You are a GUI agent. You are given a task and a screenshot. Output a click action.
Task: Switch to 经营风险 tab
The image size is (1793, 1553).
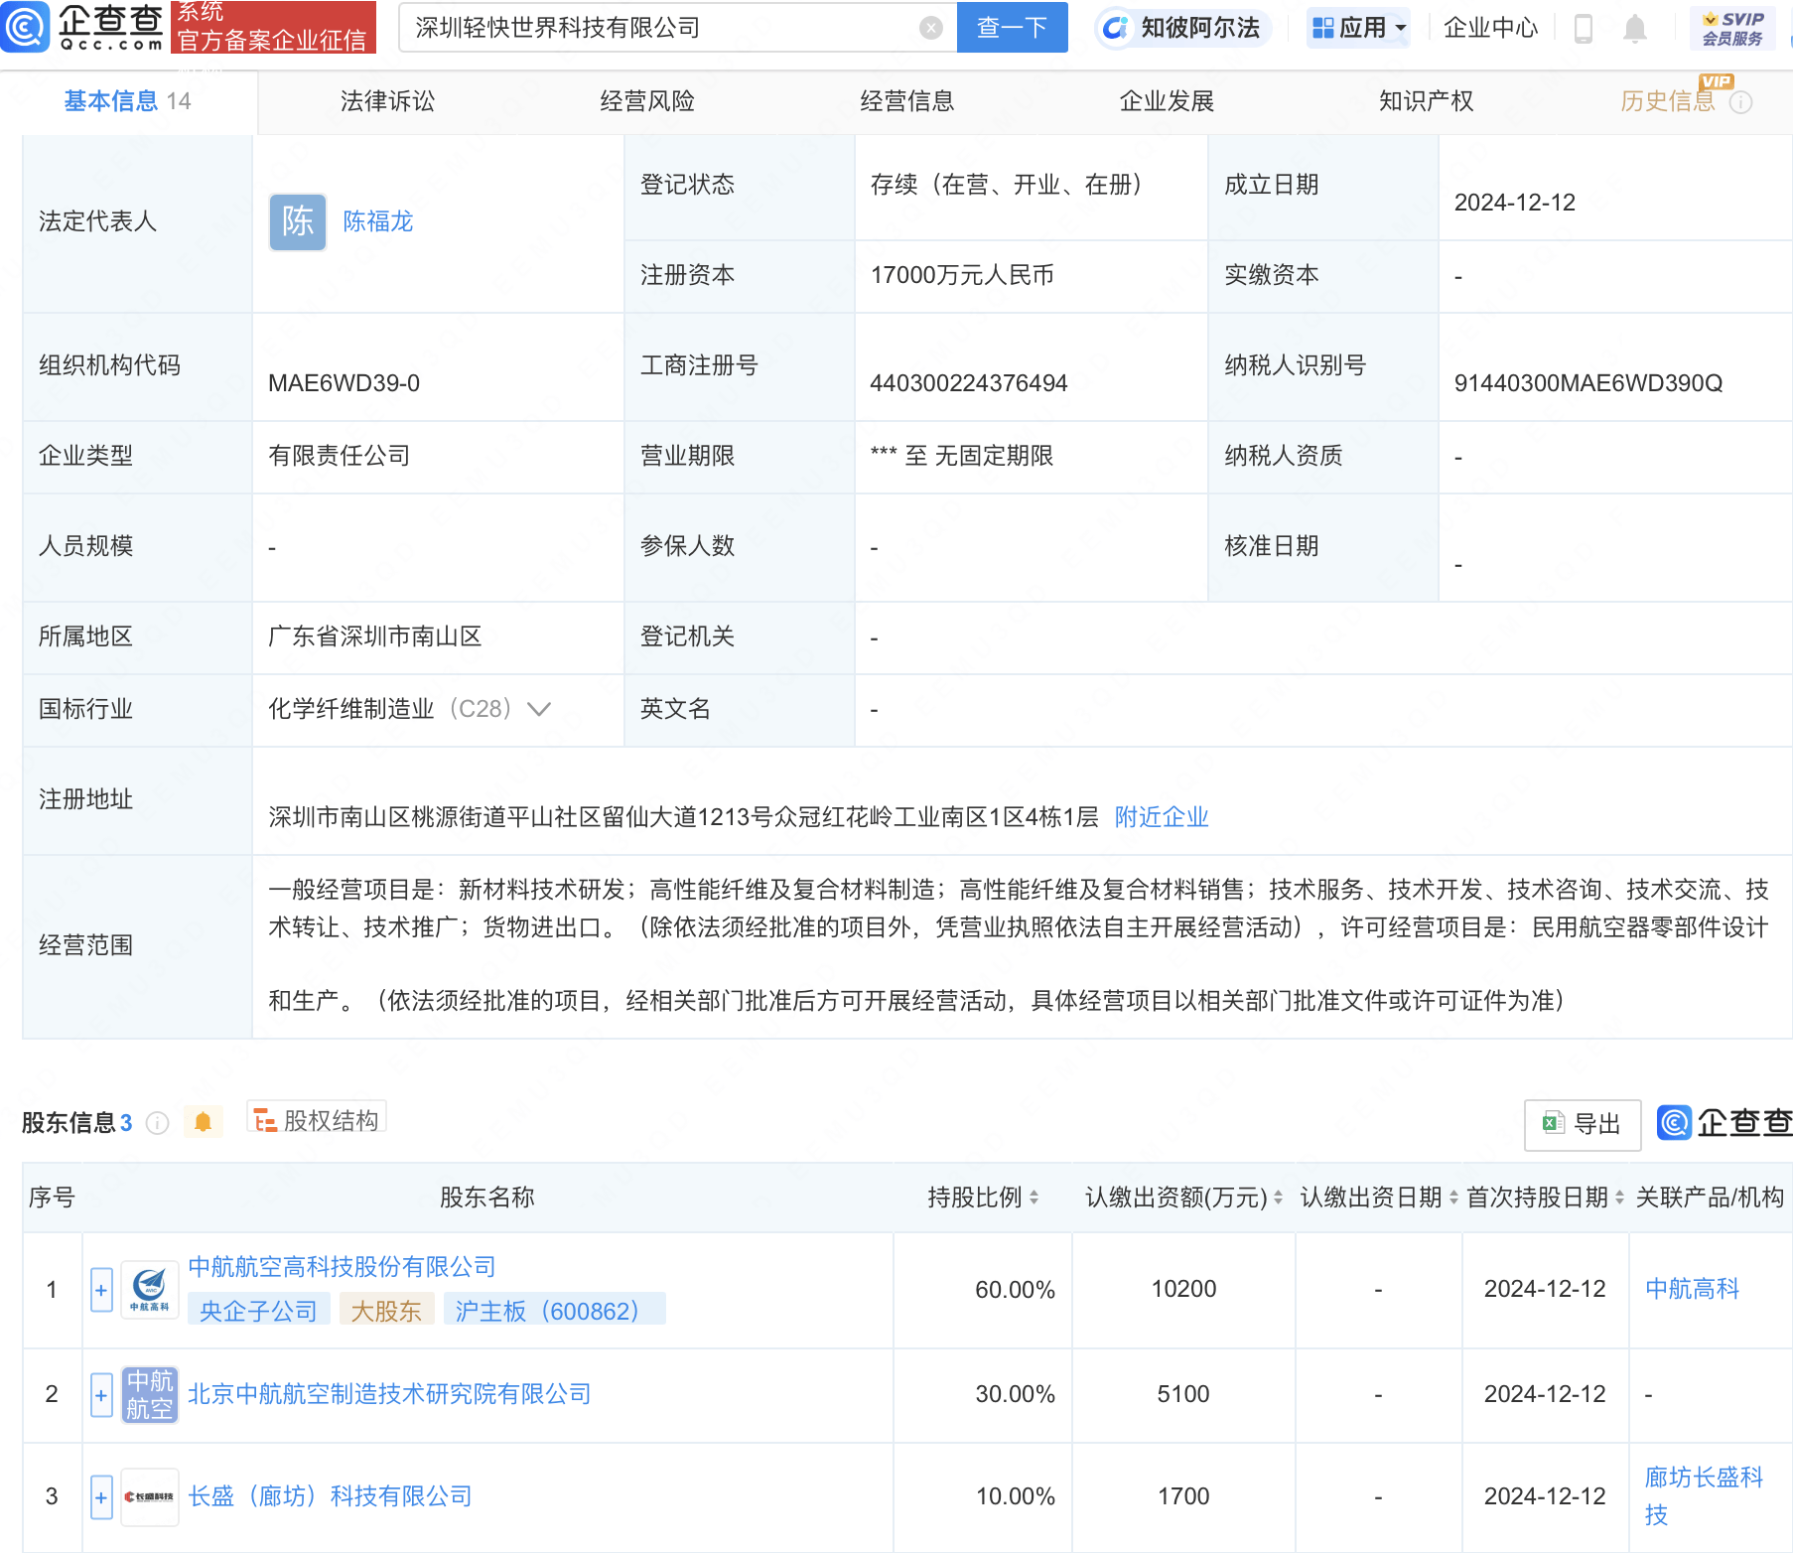click(x=647, y=101)
